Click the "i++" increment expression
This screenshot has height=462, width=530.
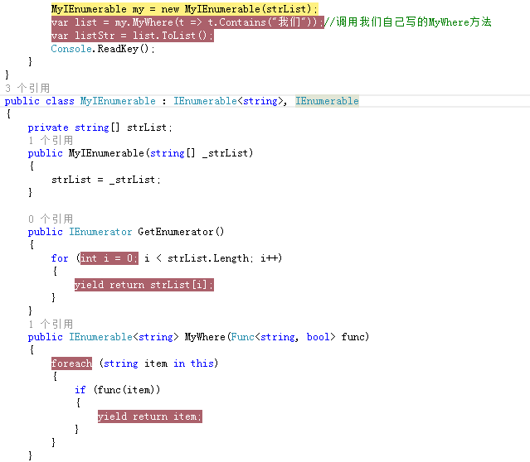[x=270, y=258]
